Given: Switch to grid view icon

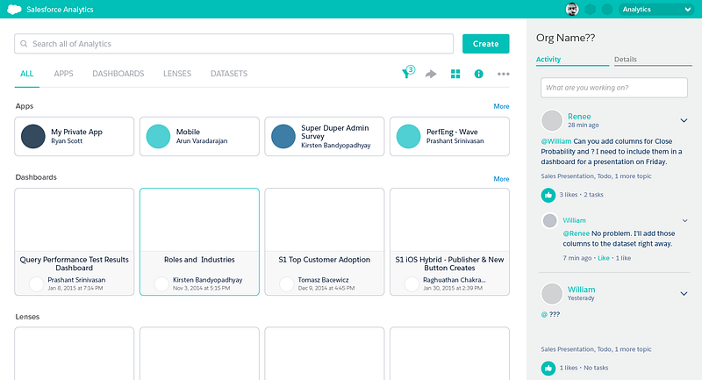Looking at the screenshot, I should (455, 74).
